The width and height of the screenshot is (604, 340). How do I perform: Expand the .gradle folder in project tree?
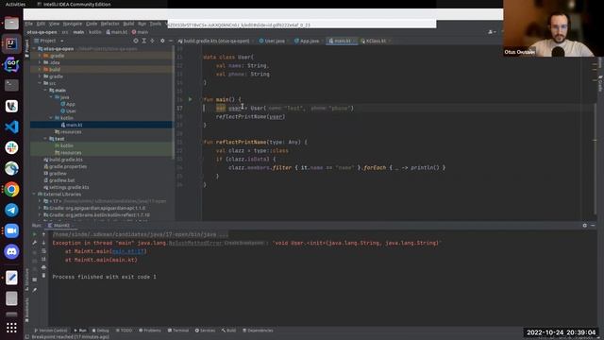coord(40,56)
